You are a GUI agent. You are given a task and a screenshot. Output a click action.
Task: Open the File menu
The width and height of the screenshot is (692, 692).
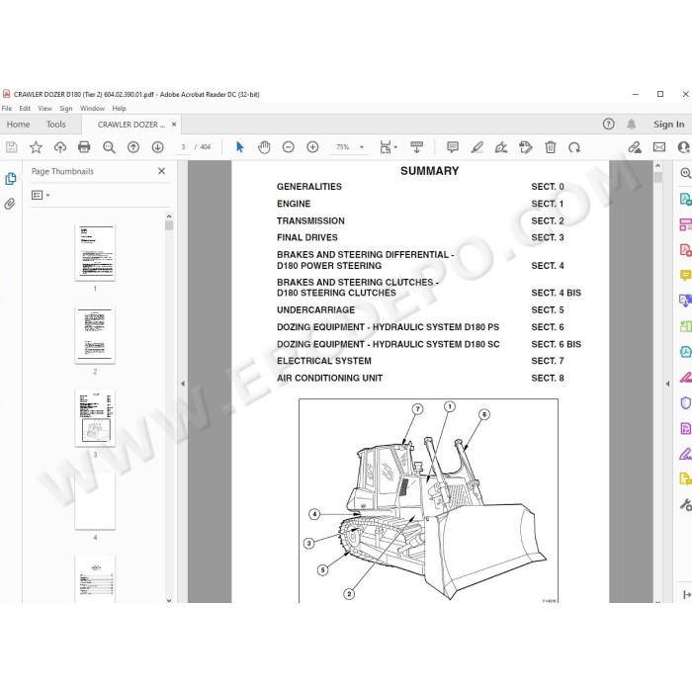coord(7,108)
